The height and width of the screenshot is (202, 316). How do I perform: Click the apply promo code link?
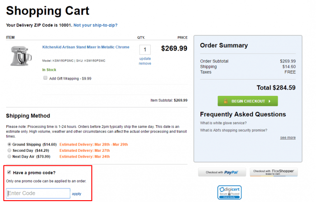click(77, 194)
